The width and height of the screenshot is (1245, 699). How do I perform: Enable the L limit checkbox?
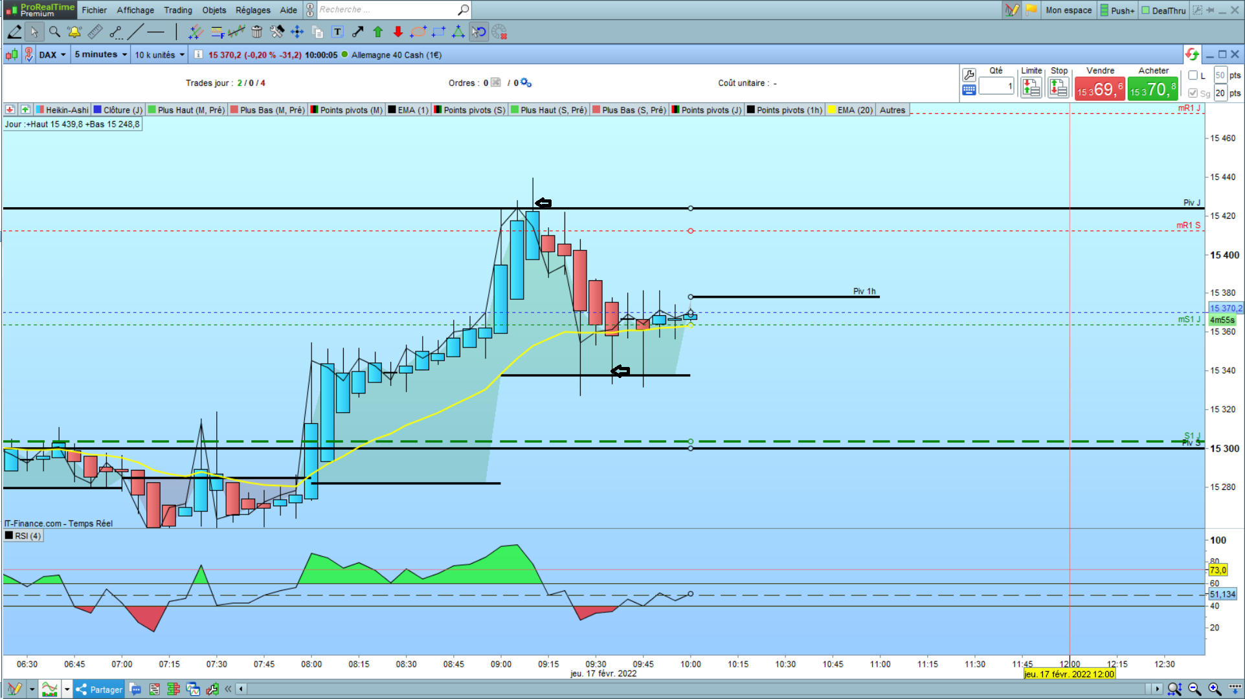1193,76
